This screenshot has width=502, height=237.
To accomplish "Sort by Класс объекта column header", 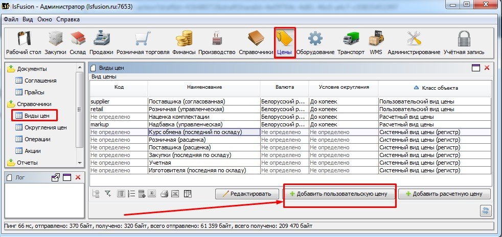I will pyautogui.click(x=435, y=88).
